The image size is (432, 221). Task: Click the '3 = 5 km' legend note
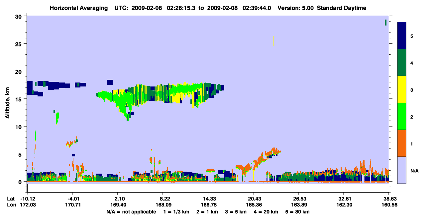point(236,212)
